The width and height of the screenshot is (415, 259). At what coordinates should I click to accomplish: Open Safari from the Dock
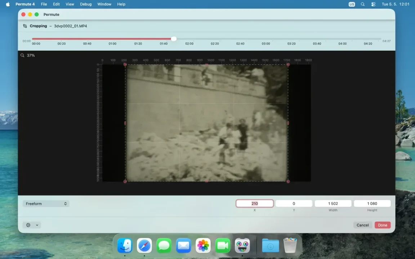[144, 245]
